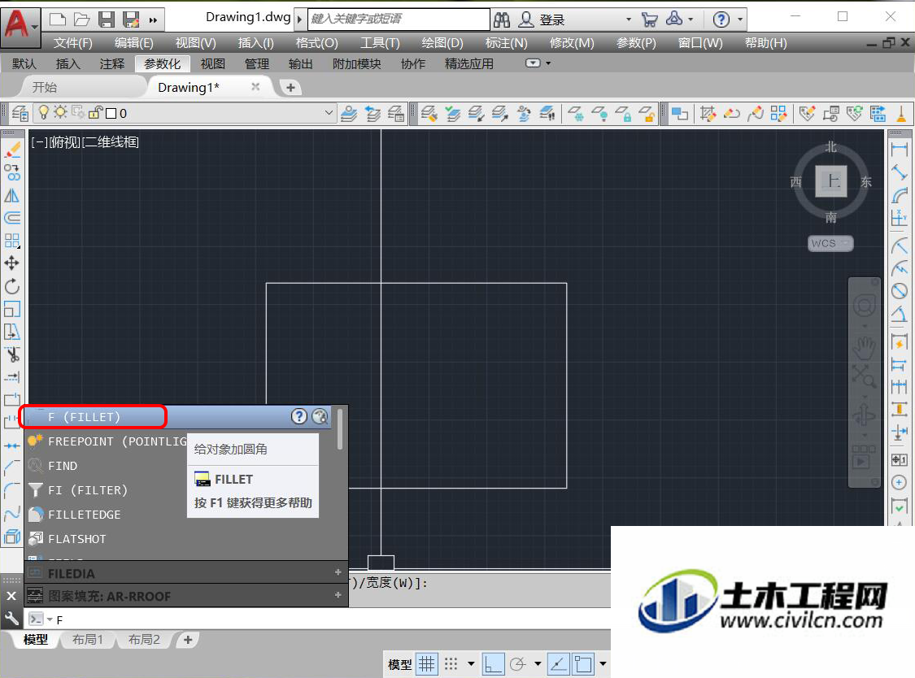Select the Erase tool in left toolbar
915x678 pixels.
coord(12,150)
